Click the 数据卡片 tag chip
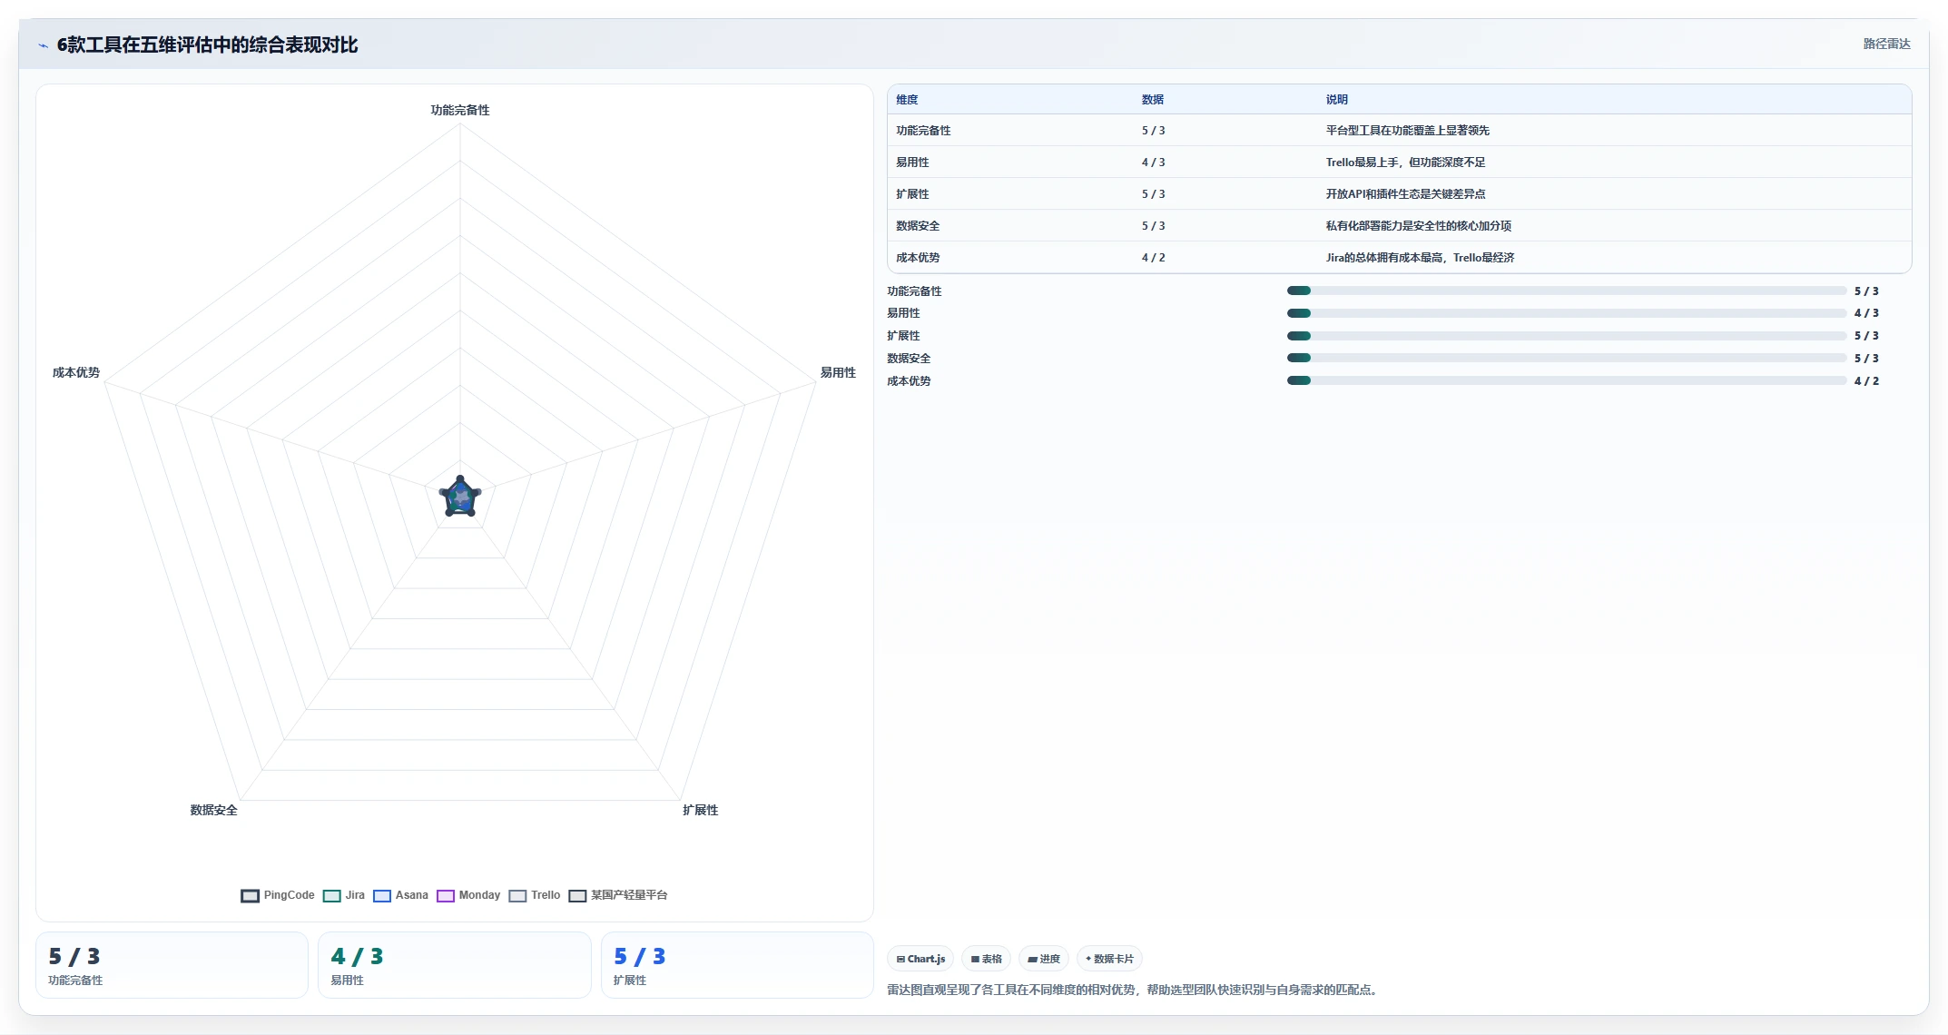The height and width of the screenshot is (1035, 1948). [x=1109, y=959]
